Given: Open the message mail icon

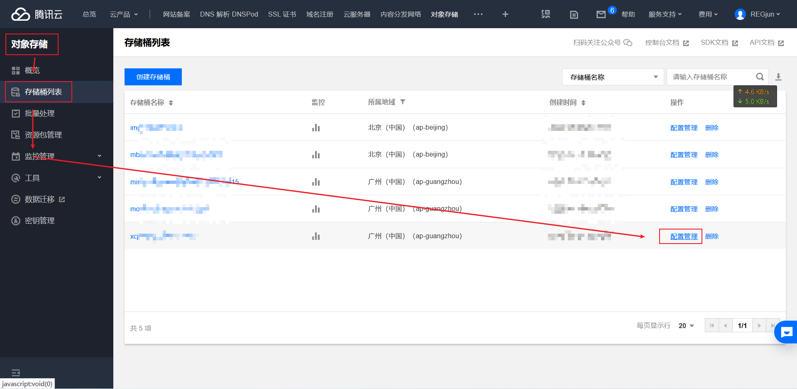Looking at the screenshot, I should pos(601,14).
